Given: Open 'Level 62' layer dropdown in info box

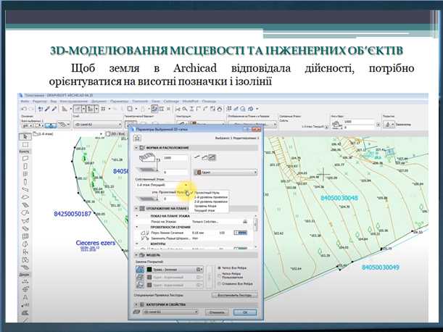Looking at the screenshot, I should click(97, 125).
